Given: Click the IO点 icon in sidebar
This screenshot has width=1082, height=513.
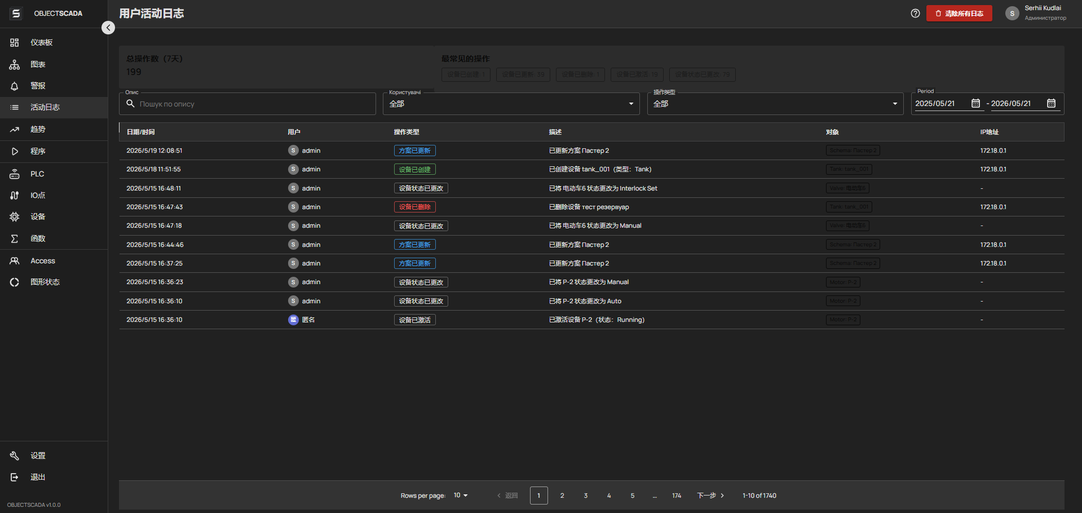Looking at the screenshot, I should tap(15, 195).
